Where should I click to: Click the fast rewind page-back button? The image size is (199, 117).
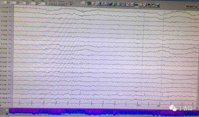pyautogui.click(x=187, y=7)
